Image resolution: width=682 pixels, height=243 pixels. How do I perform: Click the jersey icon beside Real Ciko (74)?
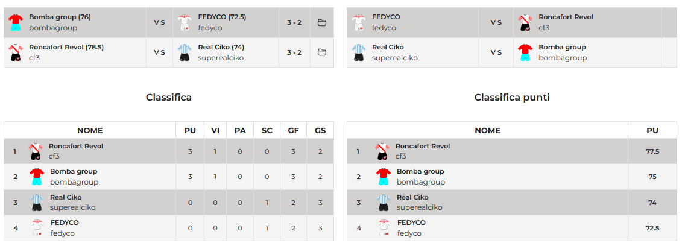click(x=184, y=52)
